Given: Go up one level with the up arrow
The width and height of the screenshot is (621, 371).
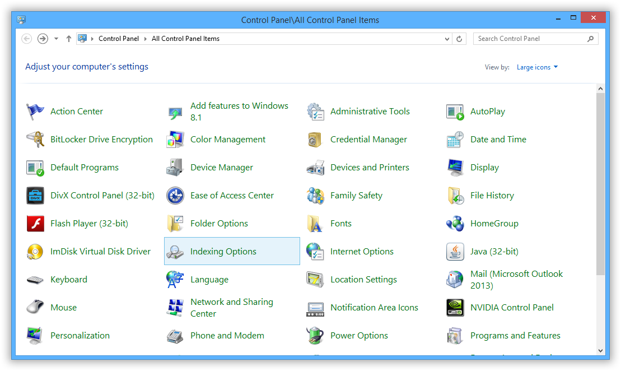Looking at the screenshot, I should [69, 39].
